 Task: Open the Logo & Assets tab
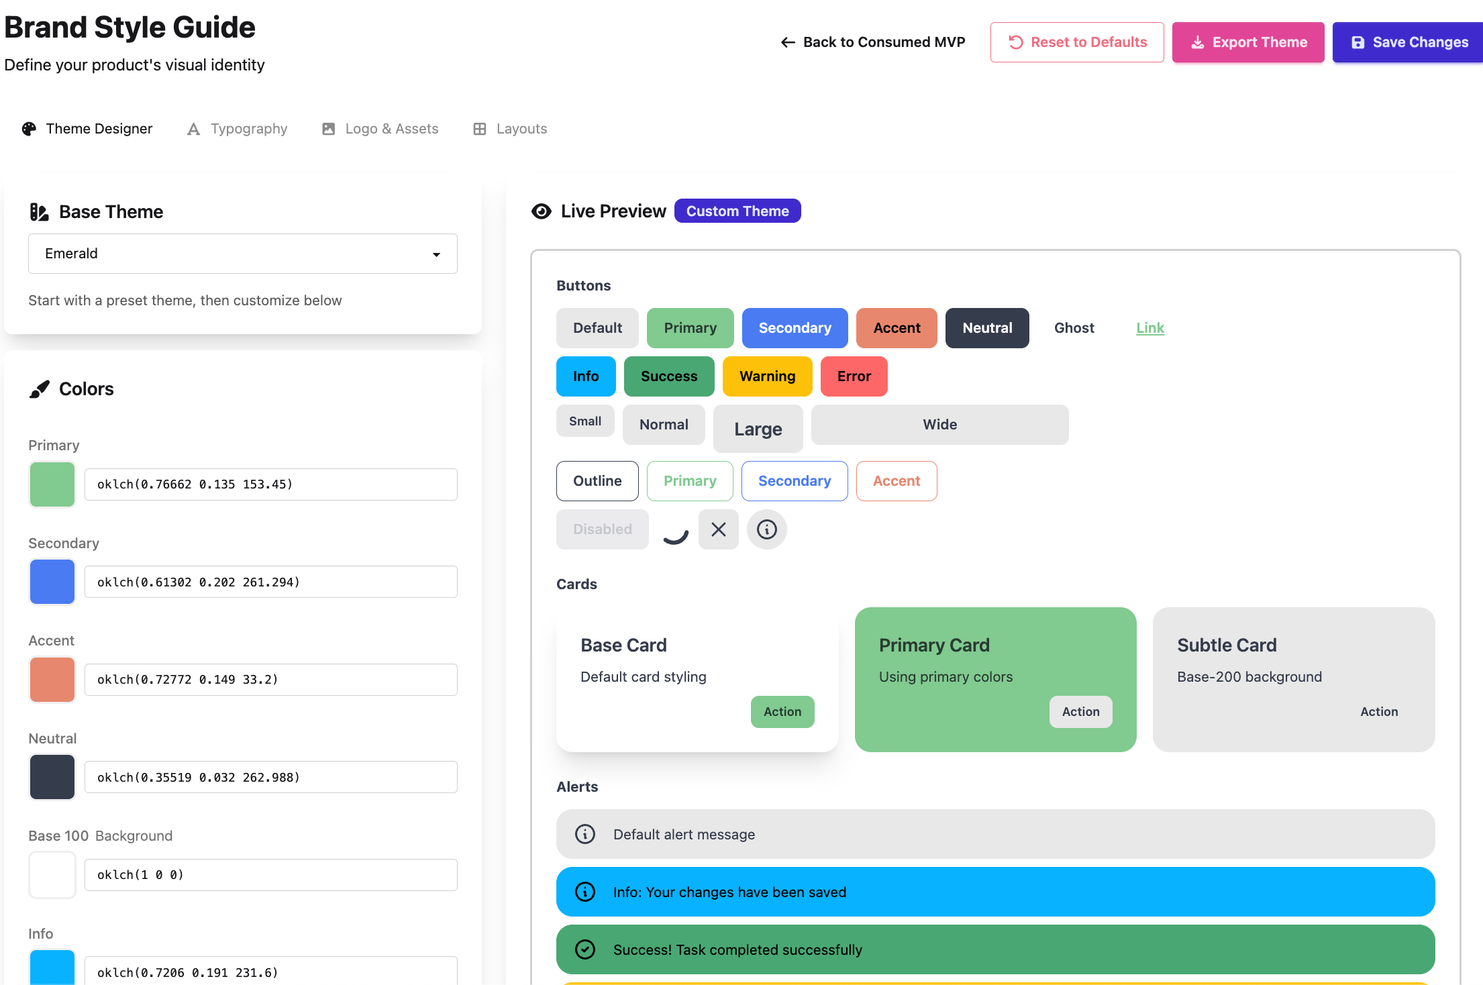[379, 128]
